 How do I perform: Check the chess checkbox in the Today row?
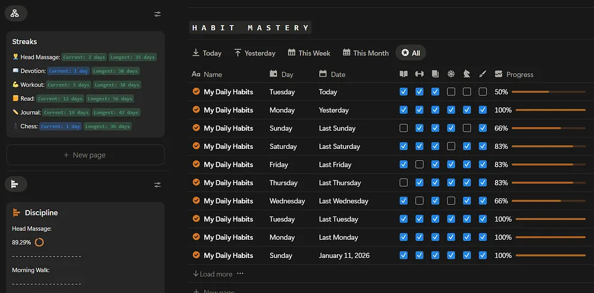pos(467,91)
